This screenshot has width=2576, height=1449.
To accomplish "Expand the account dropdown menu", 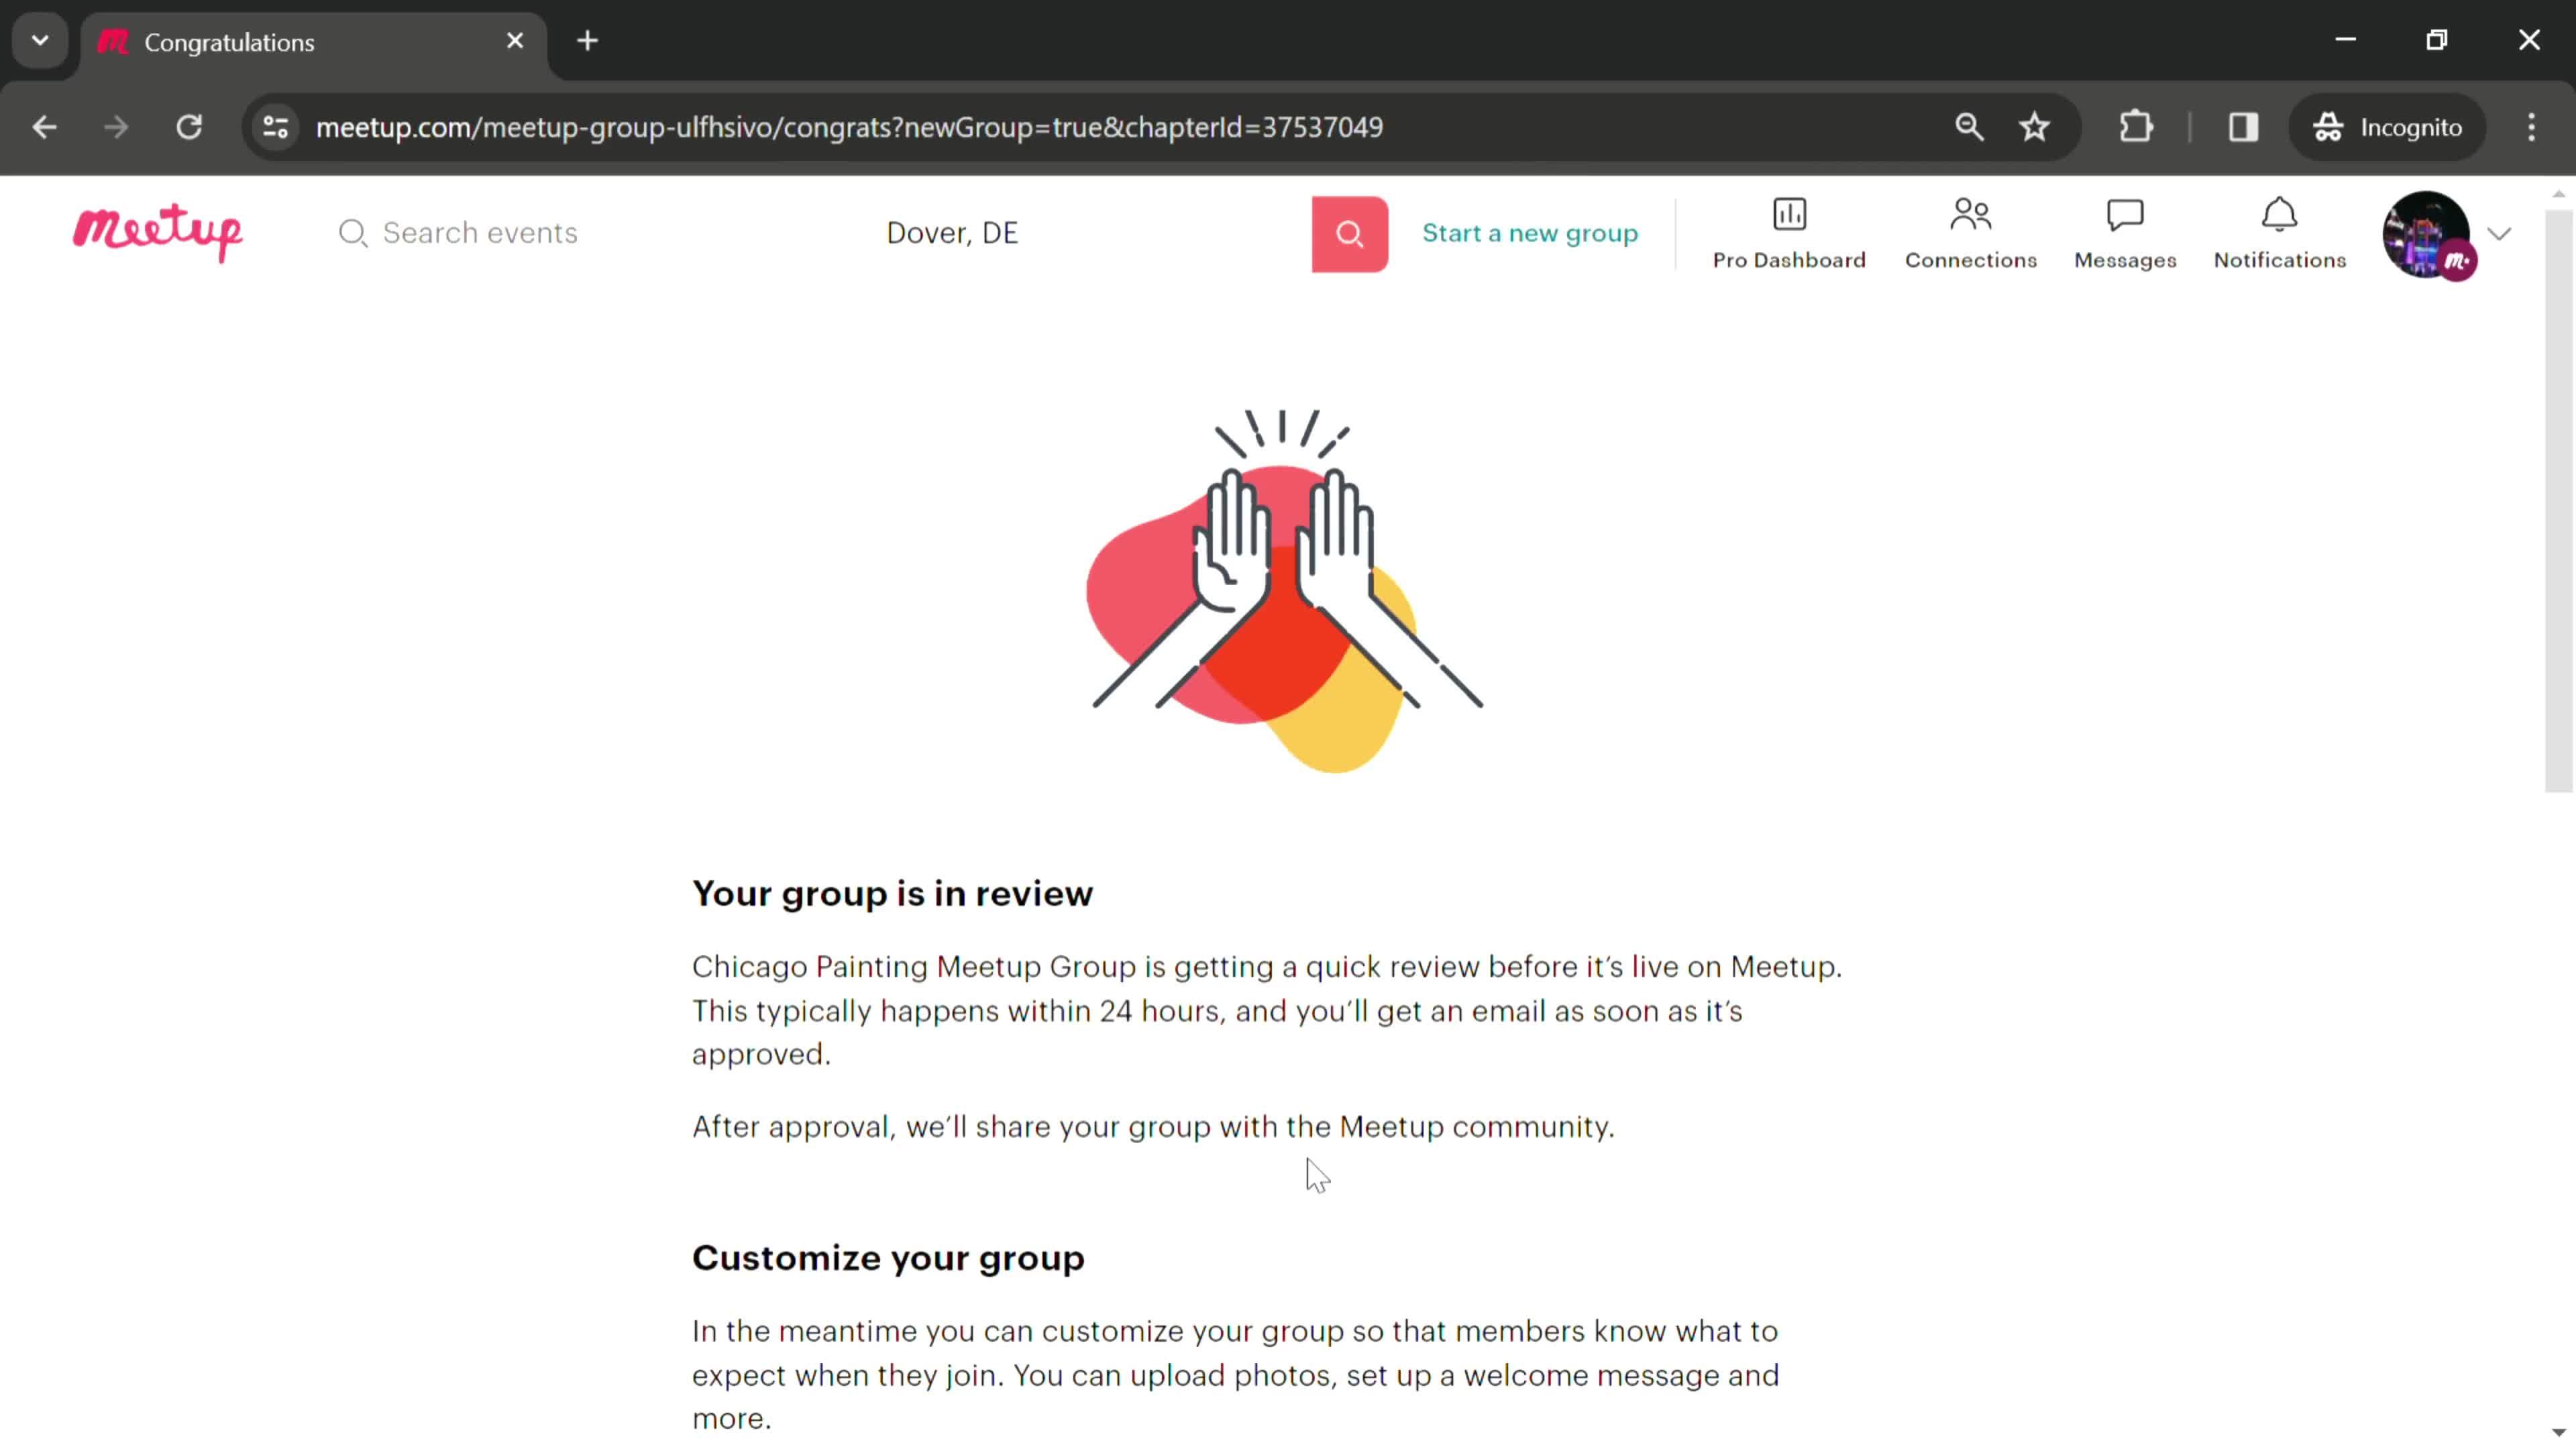I will (x=2500, y=231).
